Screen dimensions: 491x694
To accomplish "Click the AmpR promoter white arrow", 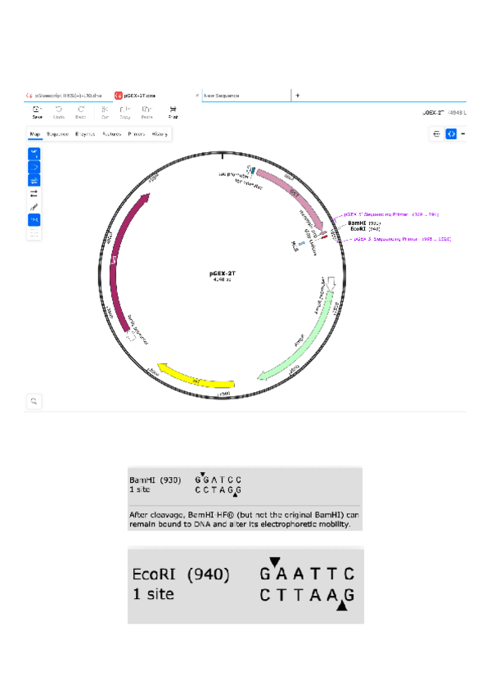I will pos(331,283).
